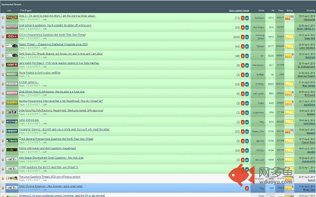Sort threads by the Author column header
The height and width of the screenshot is (197, 316).
pyautogui.click(x=261, y=10)
